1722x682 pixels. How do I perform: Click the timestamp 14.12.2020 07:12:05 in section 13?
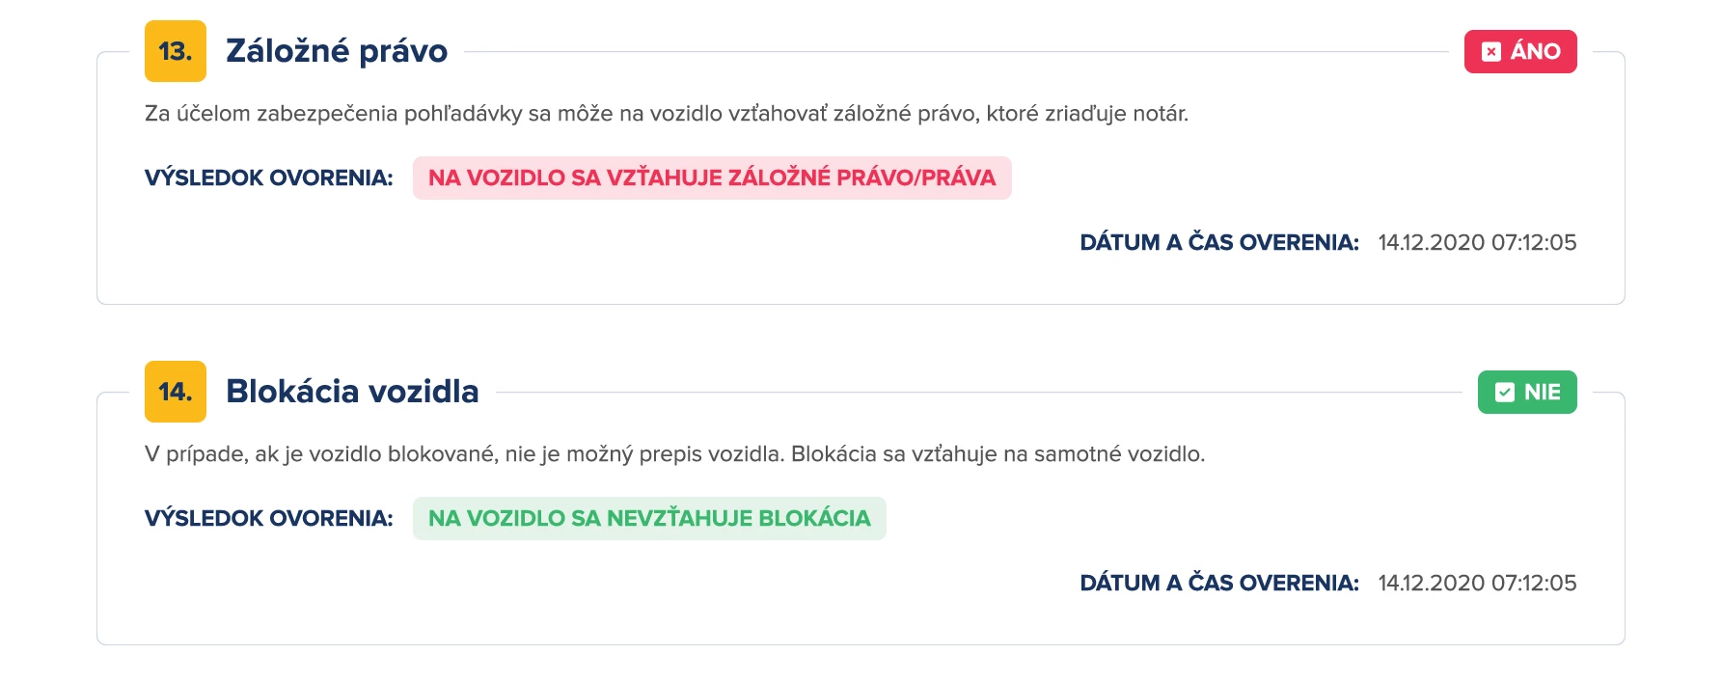coord(1478,243)
